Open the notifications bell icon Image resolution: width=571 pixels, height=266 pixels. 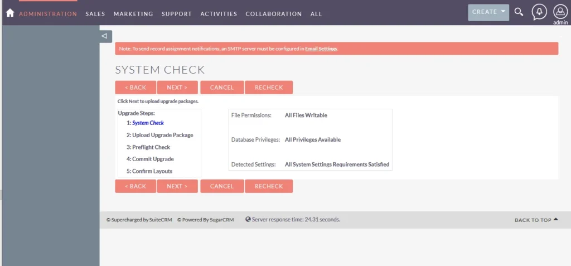coord(539,12)
